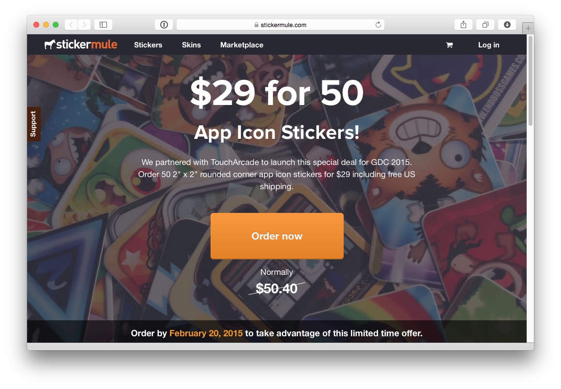Screen dimensions: 561x389
Task: Click the vertical page scrollbar
Action: pyautogui.click(x=531, y=80)
